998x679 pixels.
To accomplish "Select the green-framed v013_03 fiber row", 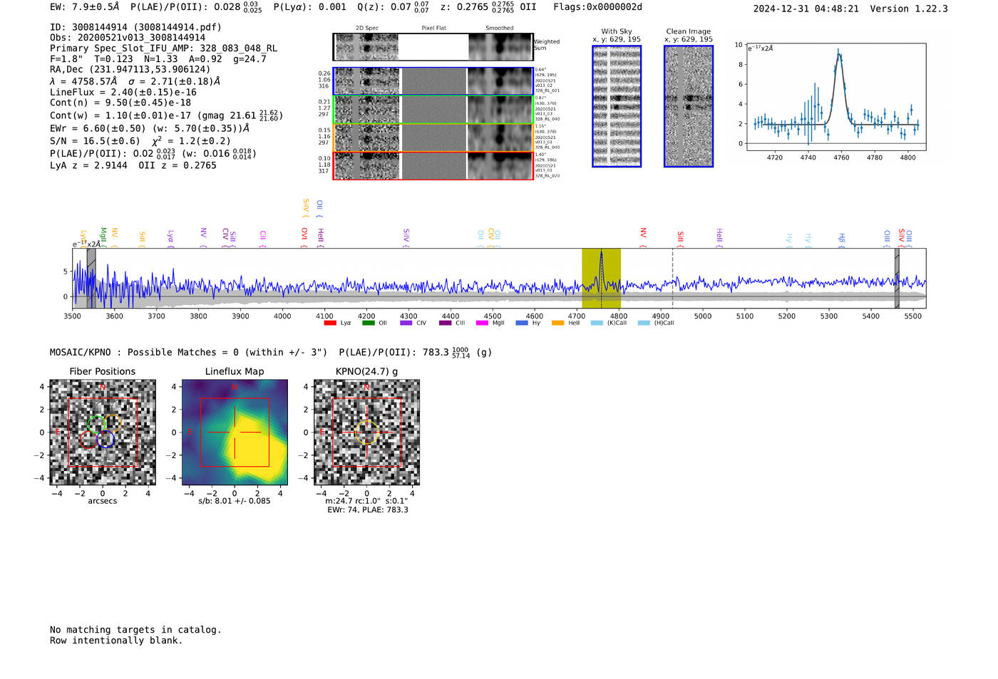I will 433,109.
